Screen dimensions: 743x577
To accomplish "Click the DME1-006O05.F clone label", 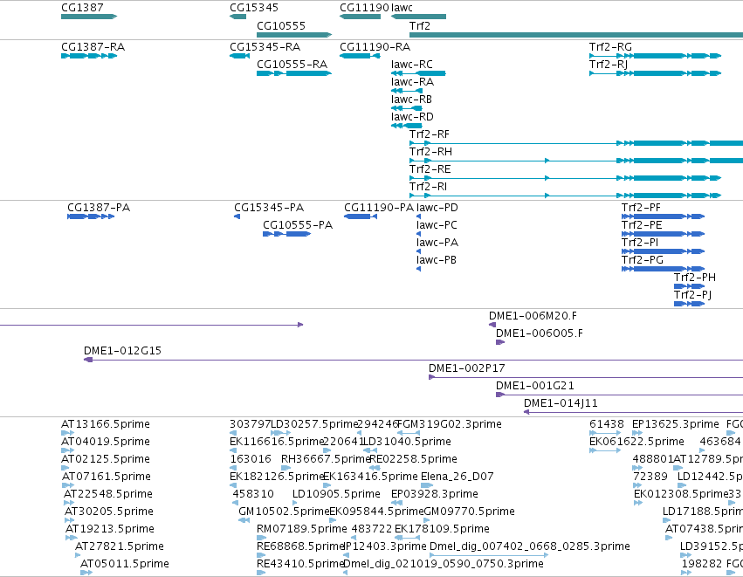I will [540, 333].
